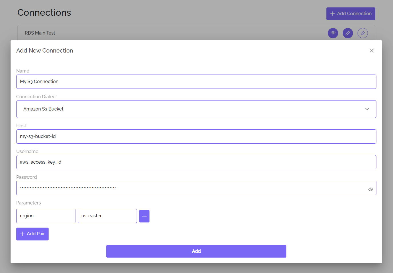Select the us-east-1 parameter value field
This screenshot has height=273, width=393.
pyautogui.click(x=107, y=216)
